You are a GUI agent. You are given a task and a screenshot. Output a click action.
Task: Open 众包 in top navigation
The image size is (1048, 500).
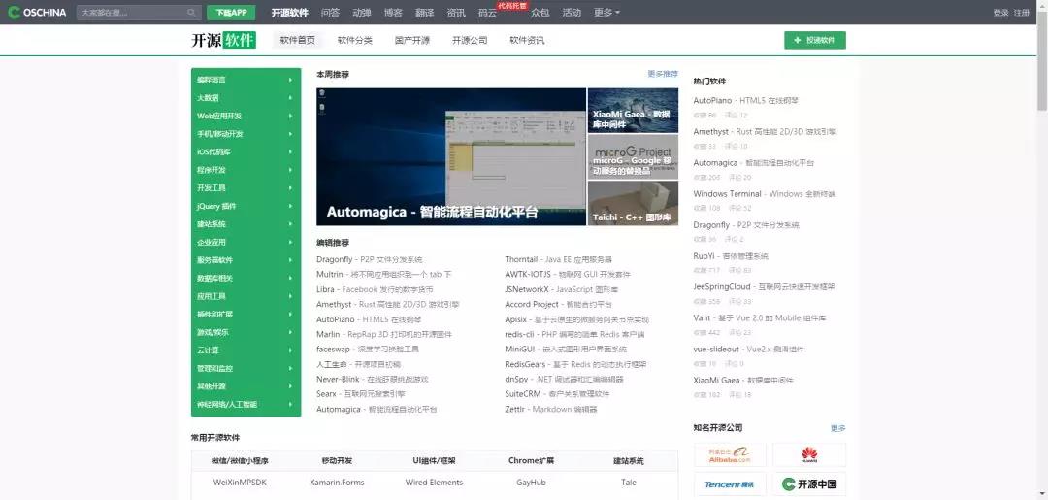coord(540,12)
